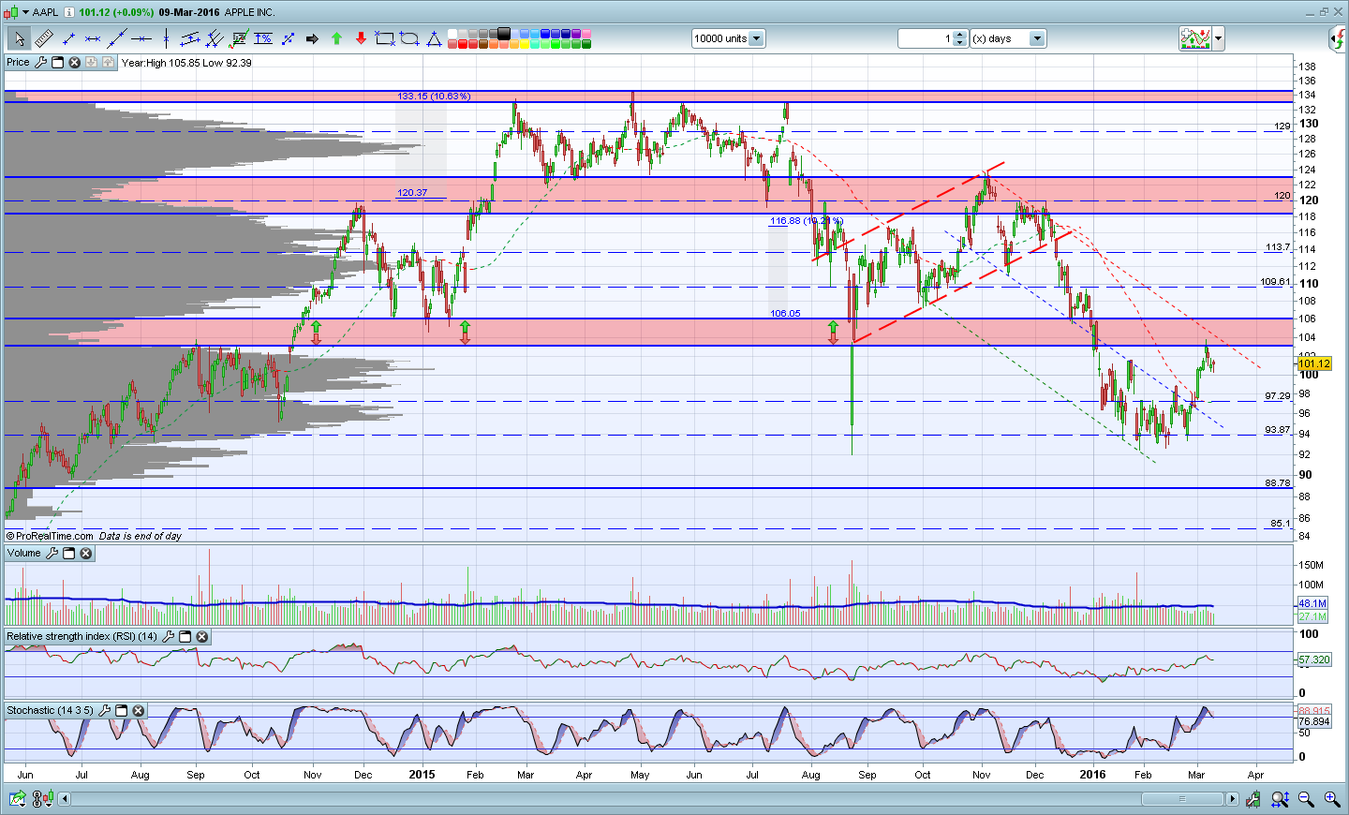Remove the Volume panel
This screenshot has height=815, width=1349.
[x=85, y=554]
